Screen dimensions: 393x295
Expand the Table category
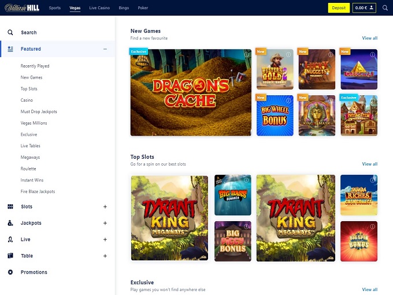(x=105, y=256)
